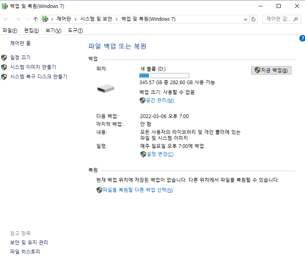Click window title bar app icon

click(5, 6)
